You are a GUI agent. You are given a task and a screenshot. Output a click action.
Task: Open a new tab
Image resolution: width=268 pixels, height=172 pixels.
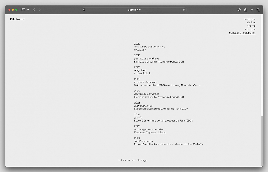(x=252, y=10)
